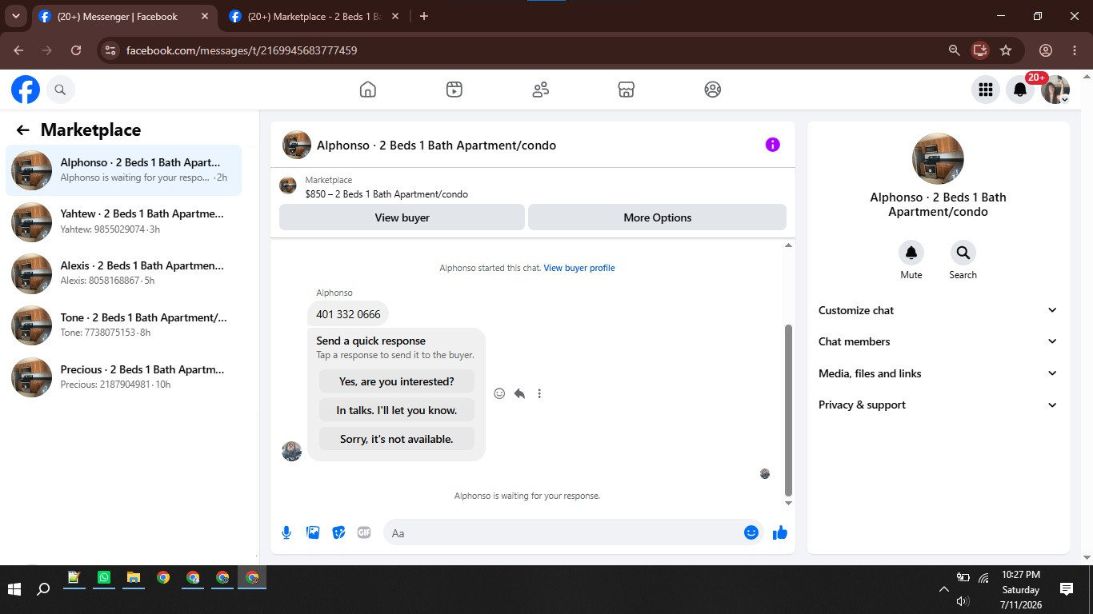1093x614 pixels.
Task: Go back using the arrow beside Marketplace heading
Action: 22,130
